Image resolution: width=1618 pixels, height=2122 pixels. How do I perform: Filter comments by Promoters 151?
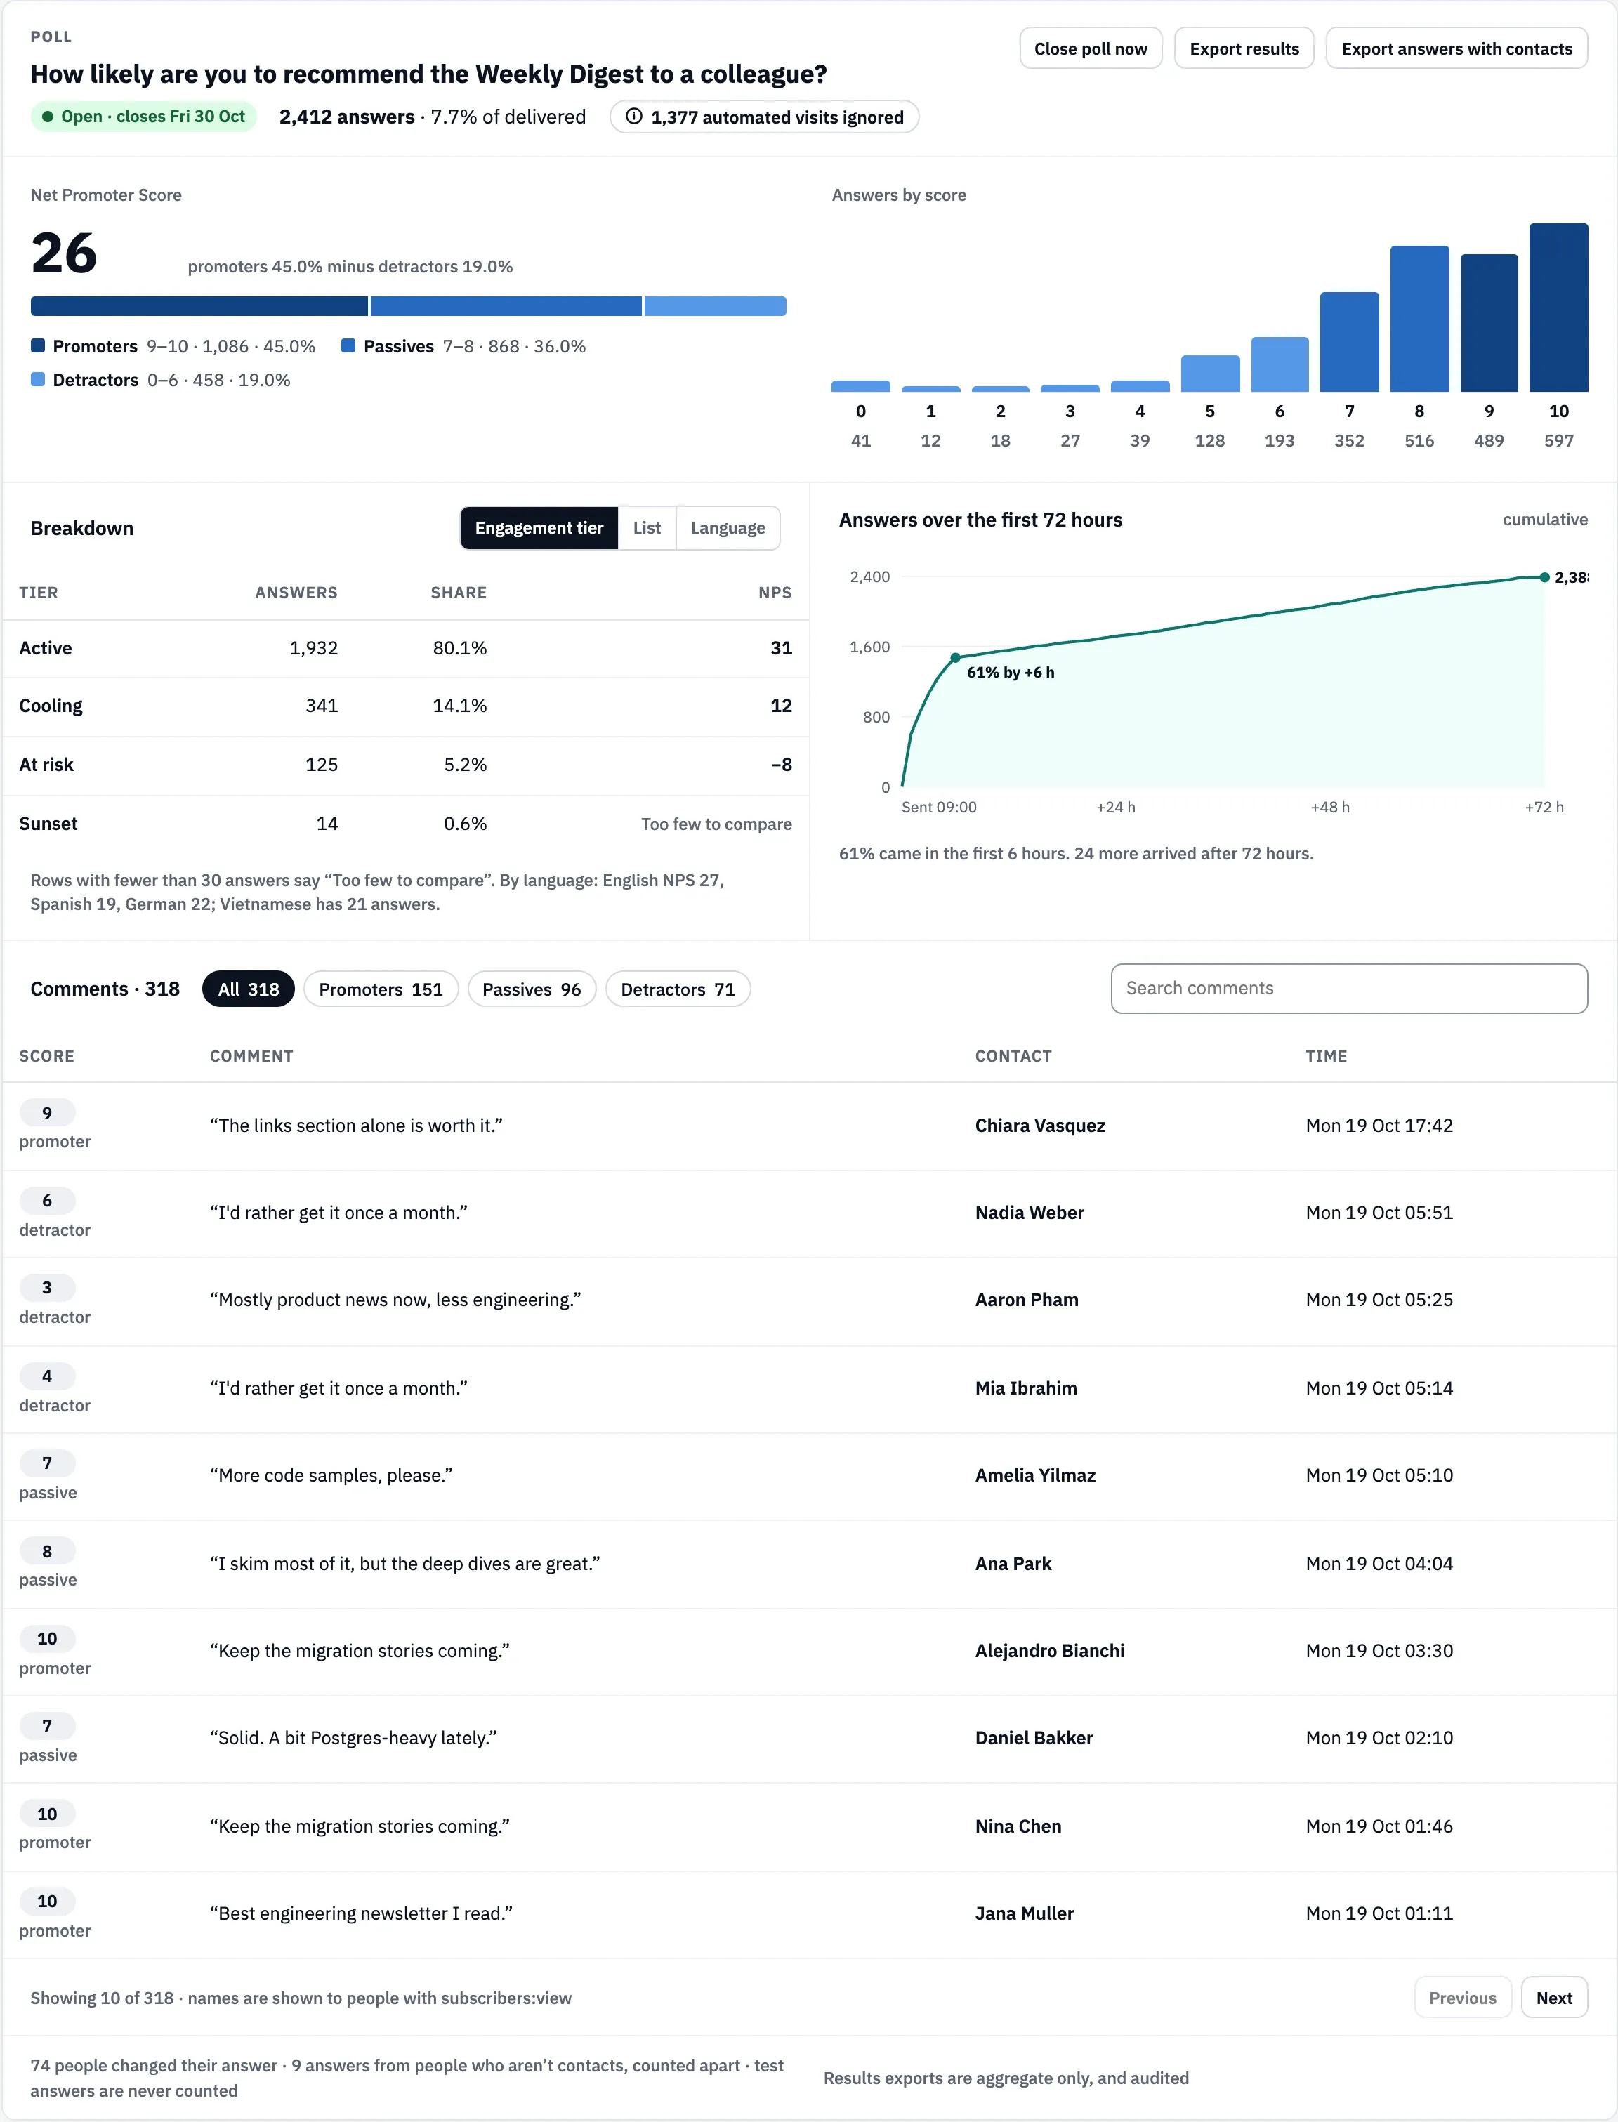pos(381,989)
